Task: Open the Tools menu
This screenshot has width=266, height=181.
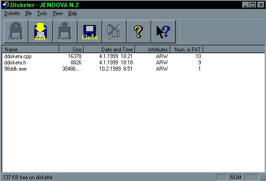Action: point(42,13)
